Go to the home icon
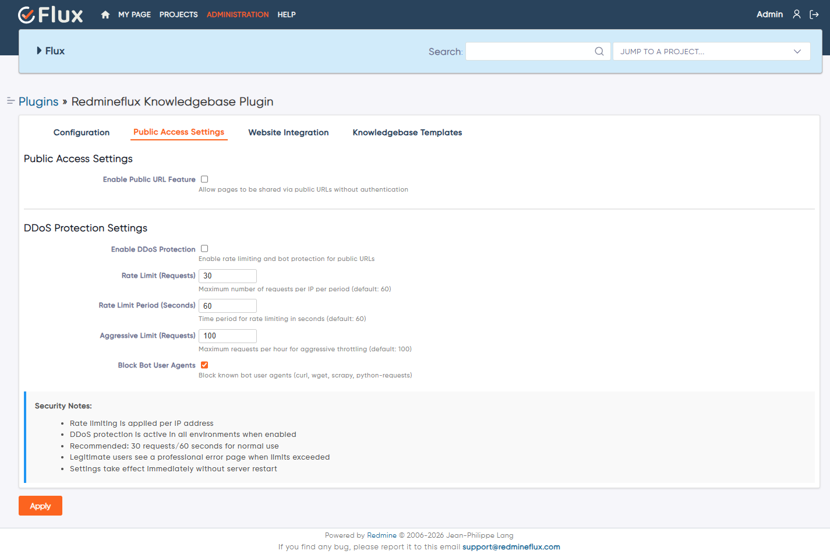Image resolution: width=830 pixels, height=554 pixels. click(105, 15)
